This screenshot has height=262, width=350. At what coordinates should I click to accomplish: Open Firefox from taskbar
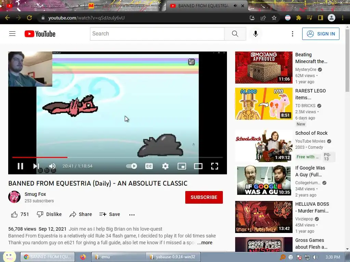83,257
